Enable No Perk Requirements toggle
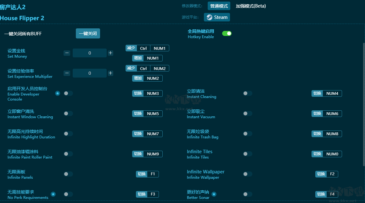The image size is (365, 203). [x=68, y=194]
